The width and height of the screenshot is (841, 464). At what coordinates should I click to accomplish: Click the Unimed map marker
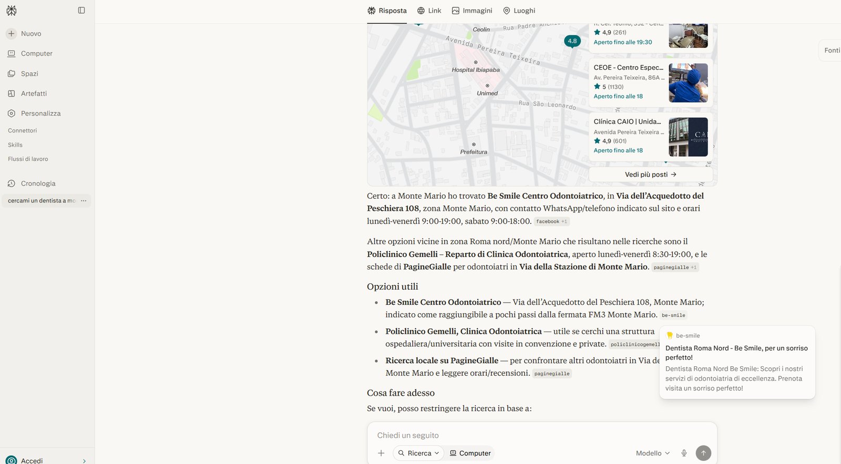coord(487,86)
